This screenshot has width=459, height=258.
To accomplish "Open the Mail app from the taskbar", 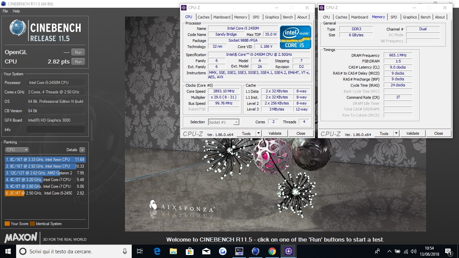I will point(206,251).
